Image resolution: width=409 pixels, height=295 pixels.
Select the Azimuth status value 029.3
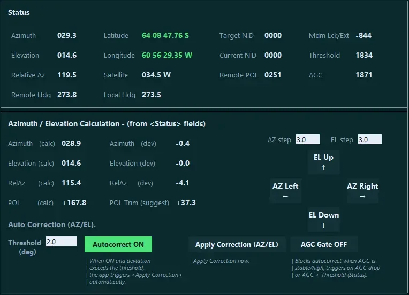tap(67, 35)
